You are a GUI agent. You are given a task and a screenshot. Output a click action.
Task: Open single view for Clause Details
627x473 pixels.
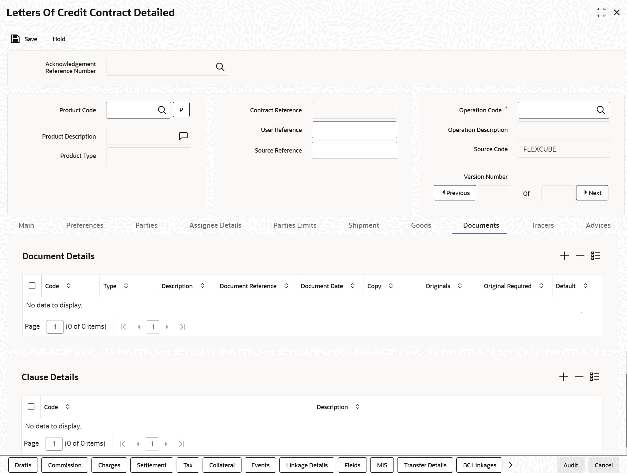[594, 377]
